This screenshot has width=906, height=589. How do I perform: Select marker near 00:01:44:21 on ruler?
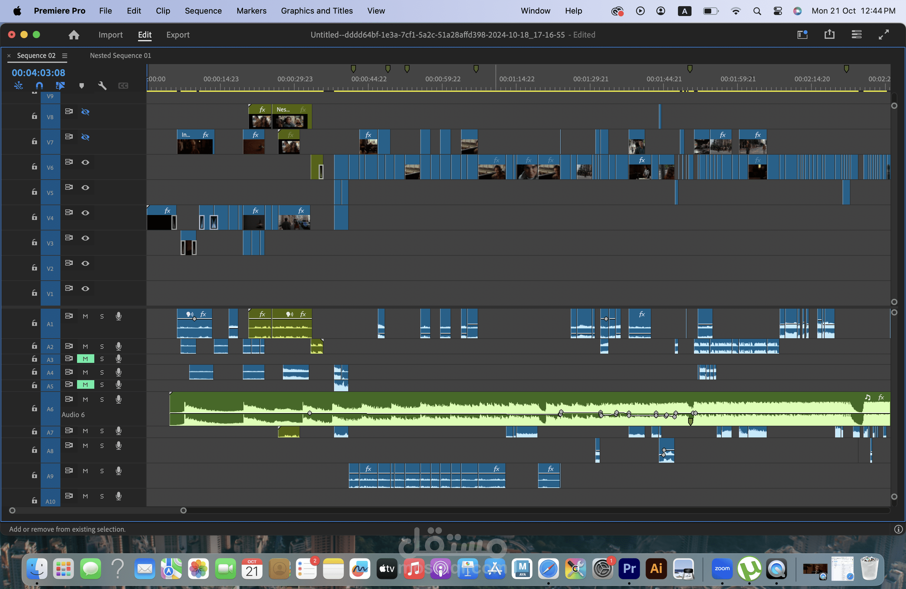pyautogui.click(x=690, y=69)
